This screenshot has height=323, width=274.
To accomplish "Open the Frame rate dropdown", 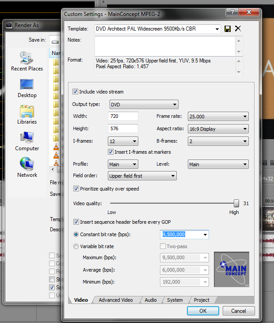I will 218,117.
